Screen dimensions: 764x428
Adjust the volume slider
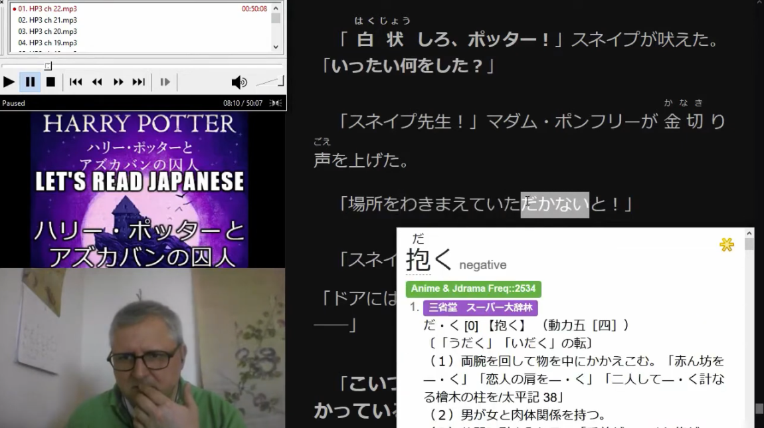[270, 82]
